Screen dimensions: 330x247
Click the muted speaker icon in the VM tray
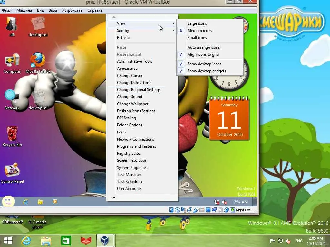(x=225, y=202)
